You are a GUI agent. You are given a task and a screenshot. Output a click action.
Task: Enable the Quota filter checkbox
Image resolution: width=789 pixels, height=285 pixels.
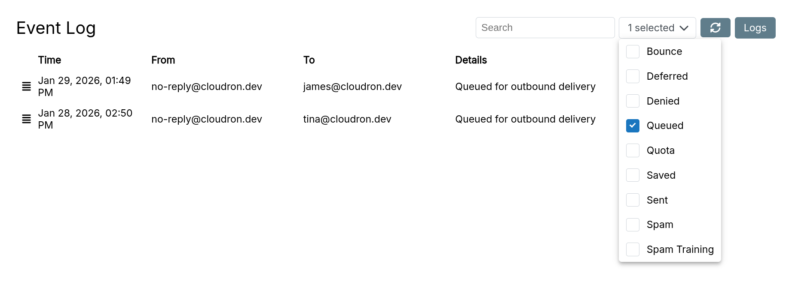pos(633,150)
